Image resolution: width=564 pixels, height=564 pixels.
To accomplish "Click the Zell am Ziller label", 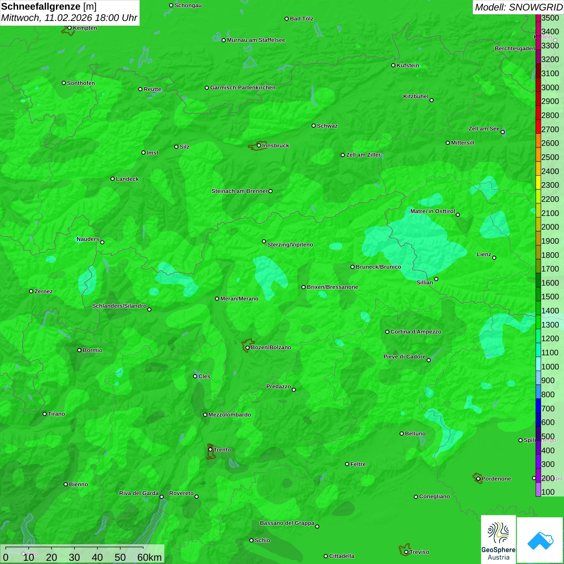I will point(363,155).
